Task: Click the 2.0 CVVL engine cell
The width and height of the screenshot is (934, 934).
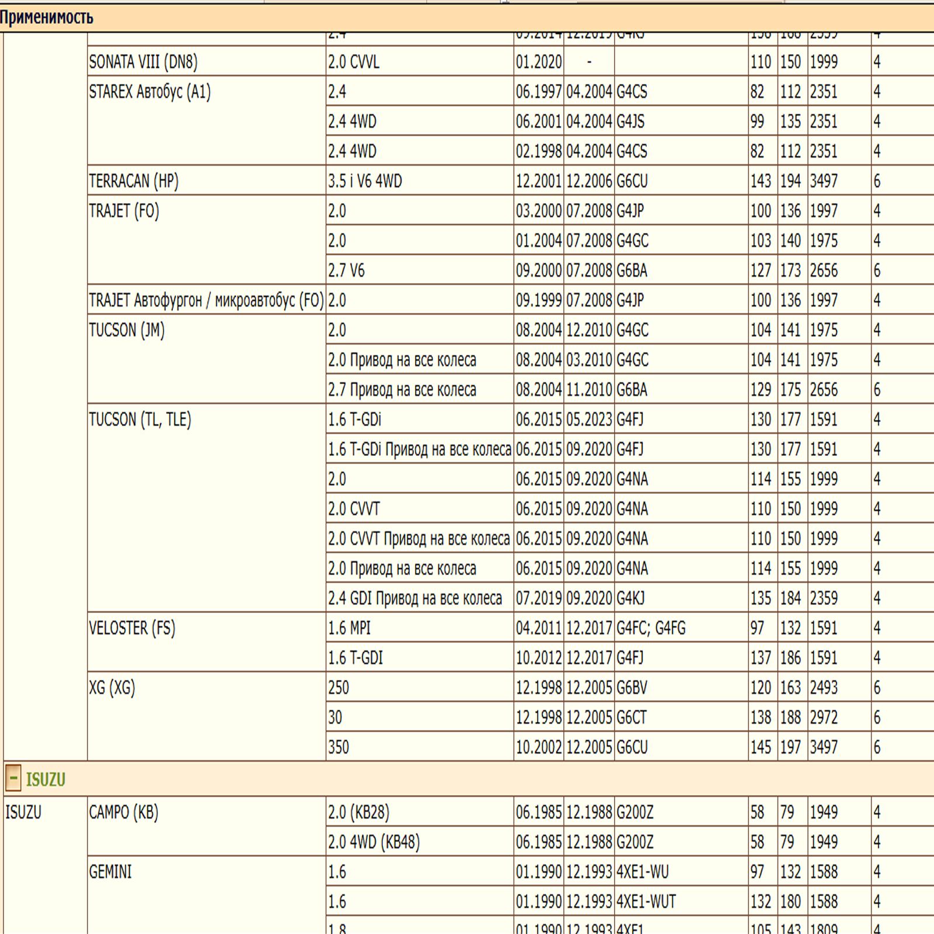Action: coord(354,62)
